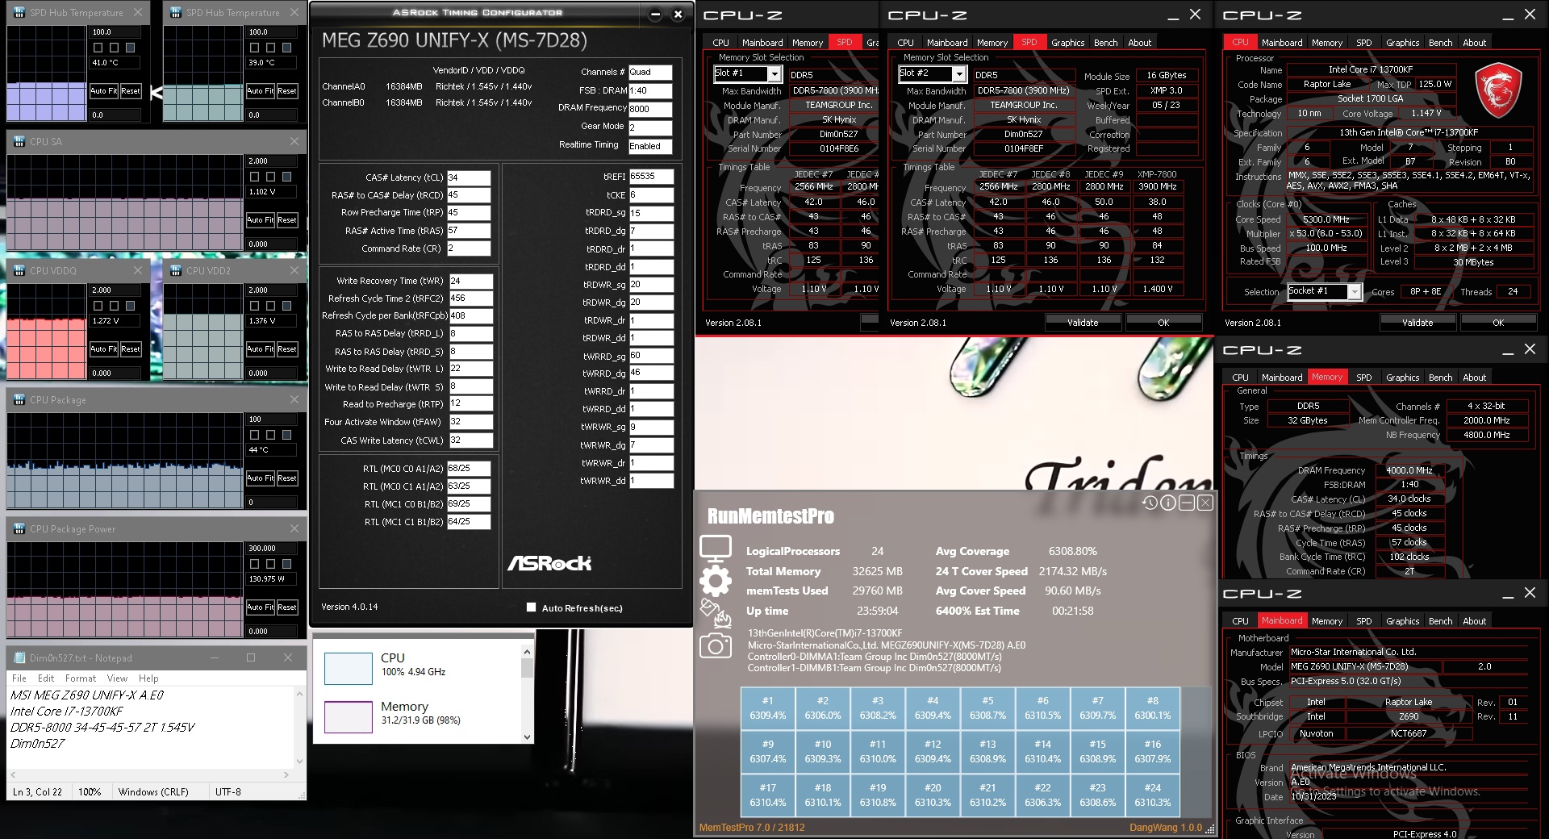This screenshot has width=1549, height=839.
Task: Select the CPU thumbnail in Task Manager
Action: 348,669
